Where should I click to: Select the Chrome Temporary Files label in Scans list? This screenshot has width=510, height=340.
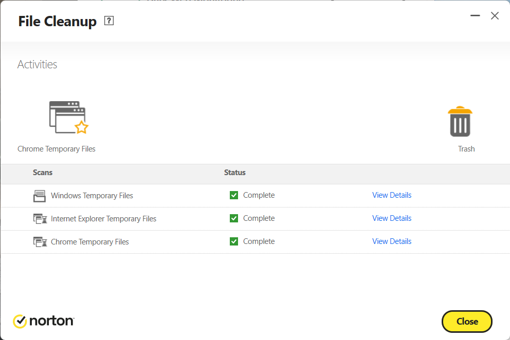[x=90, y=242]
